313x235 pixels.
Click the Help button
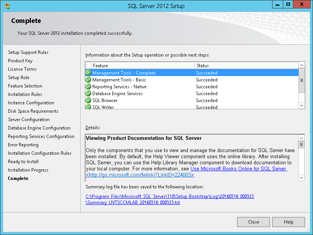(289, 222)
